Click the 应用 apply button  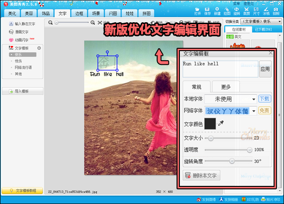click(265, 69)
